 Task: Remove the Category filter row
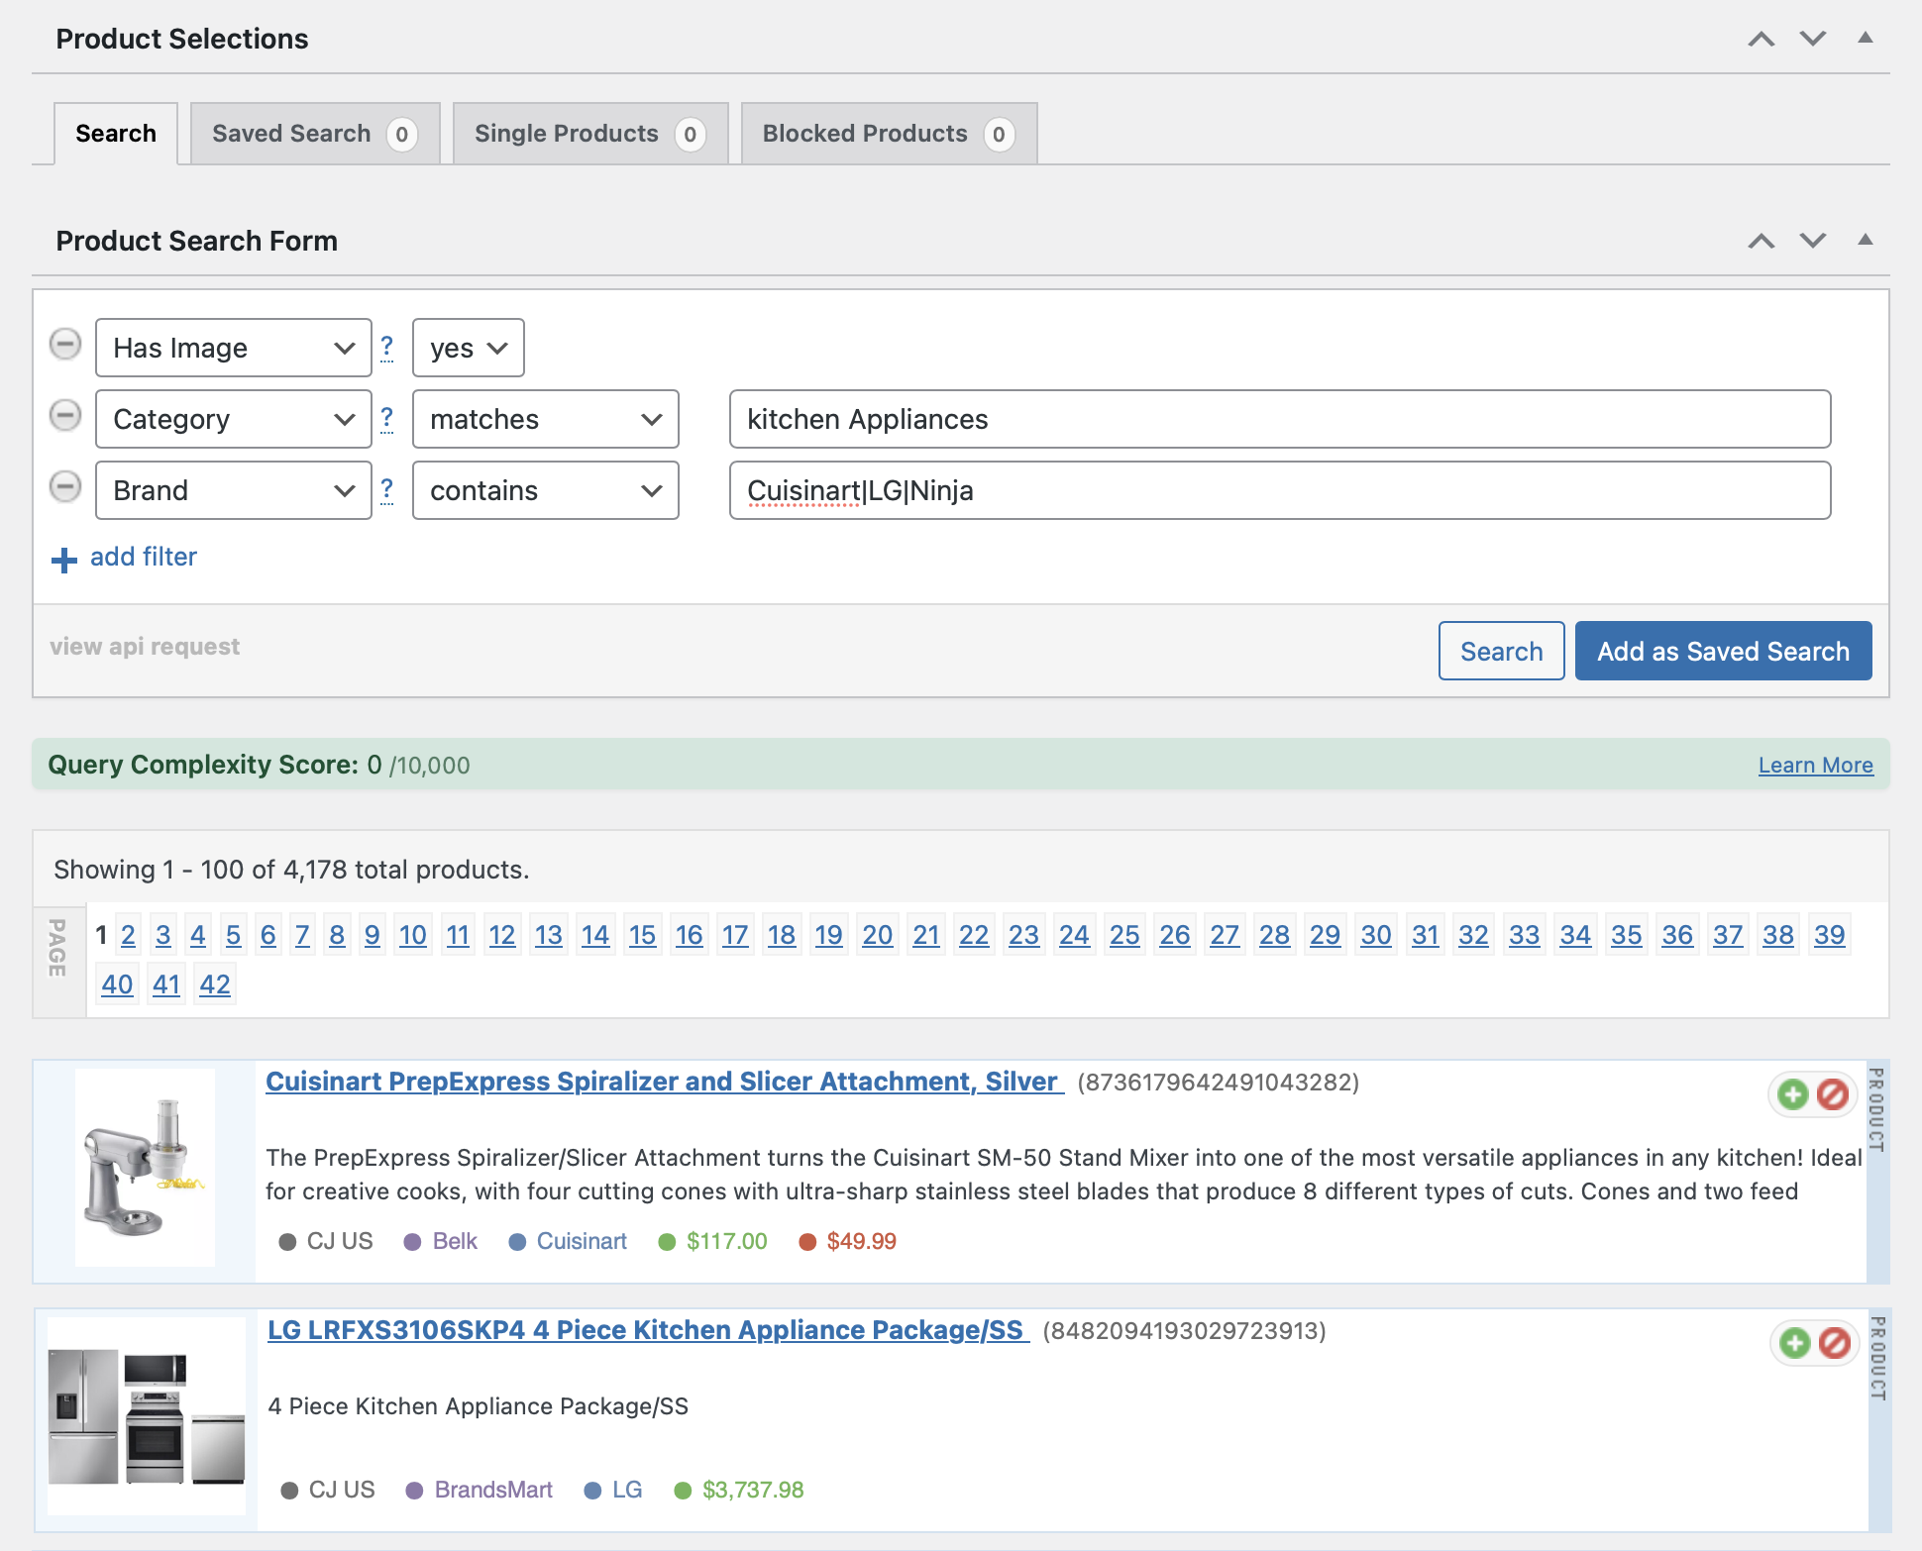pos(65,416)
